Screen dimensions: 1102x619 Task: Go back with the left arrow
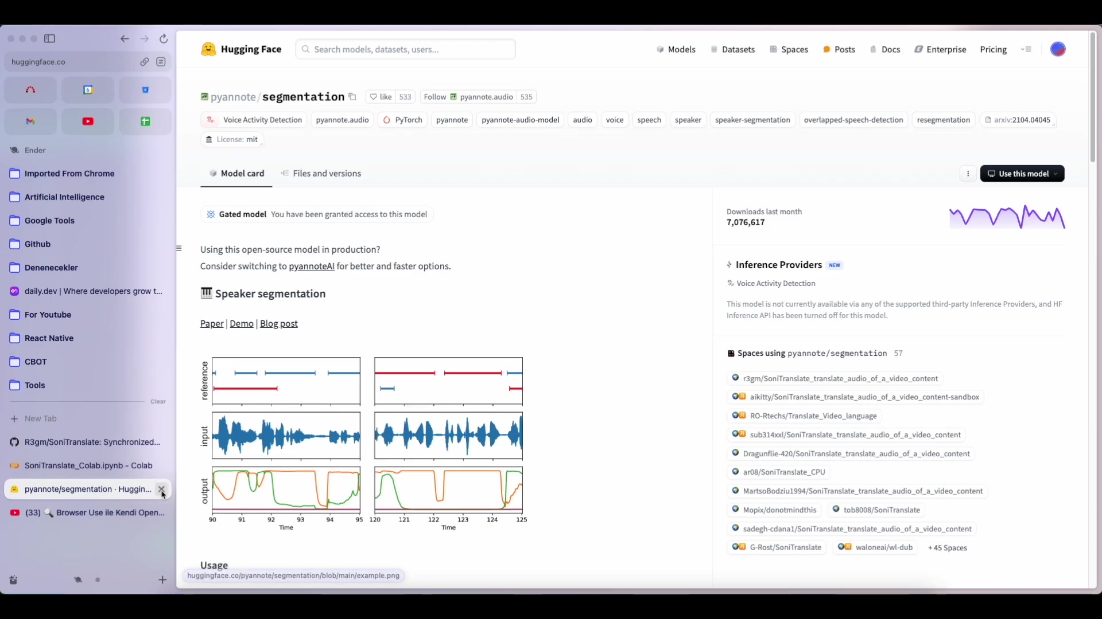(125, 38)
